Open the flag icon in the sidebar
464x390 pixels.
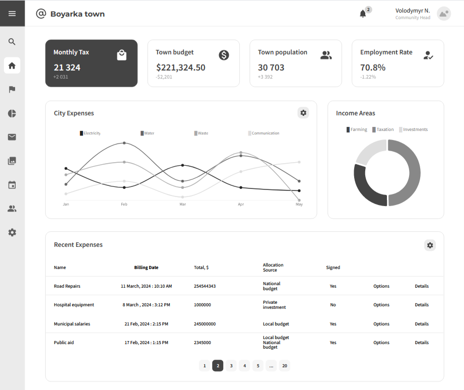click(12, 89)
